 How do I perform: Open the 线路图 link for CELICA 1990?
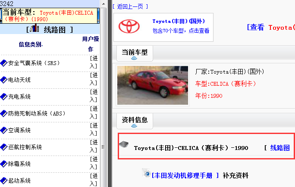click(x=280, y=148)
